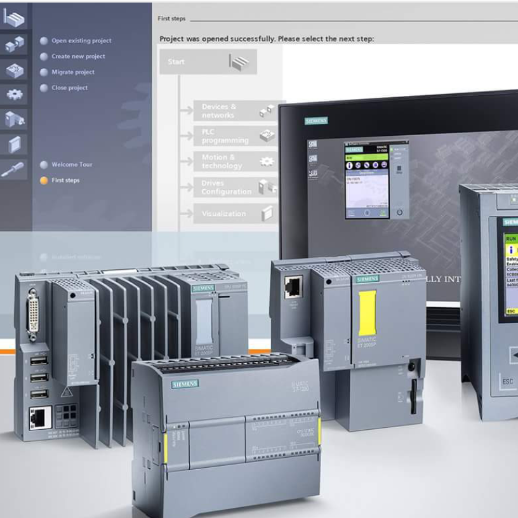Click gear icon in Motion & technology box
This screenshot has height=518, width=518.
(267, 161)
